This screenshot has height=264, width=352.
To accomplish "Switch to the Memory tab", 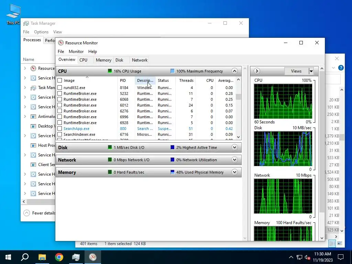I will [103, 60].
